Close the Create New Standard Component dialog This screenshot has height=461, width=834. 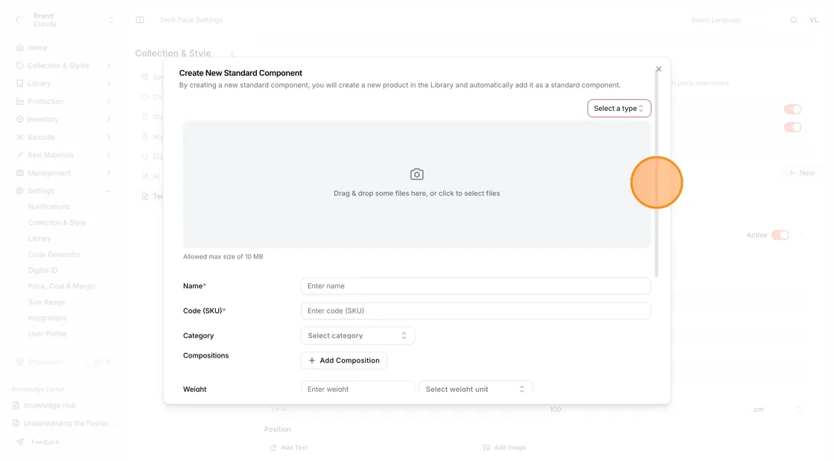658,69
